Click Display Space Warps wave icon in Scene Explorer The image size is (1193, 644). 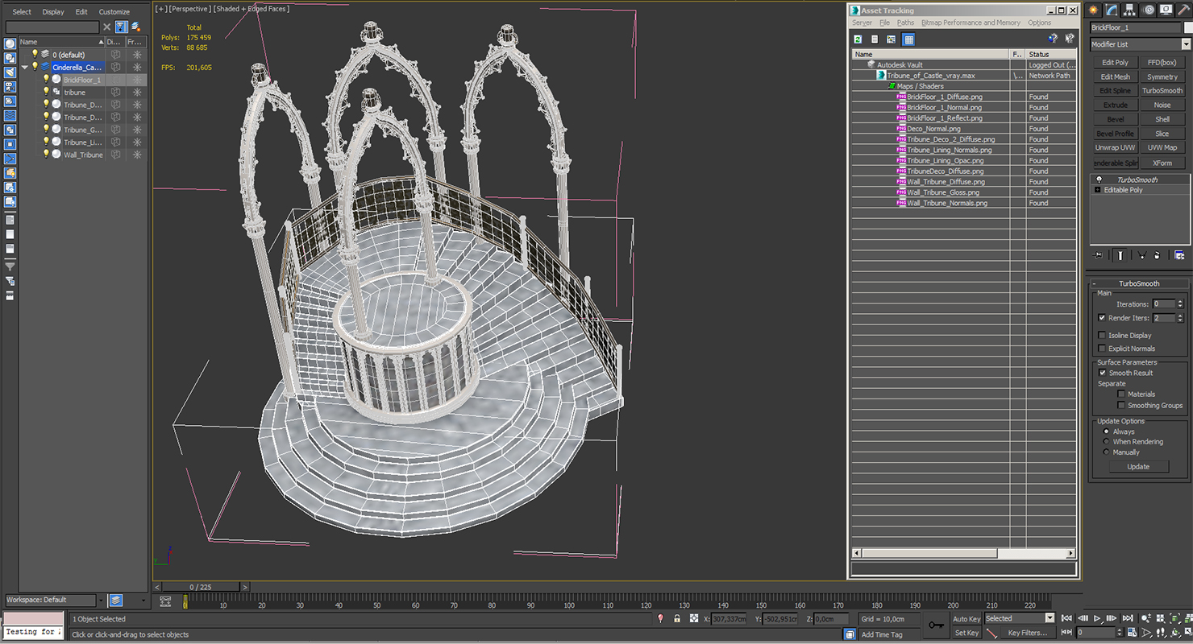coord(10,116)
